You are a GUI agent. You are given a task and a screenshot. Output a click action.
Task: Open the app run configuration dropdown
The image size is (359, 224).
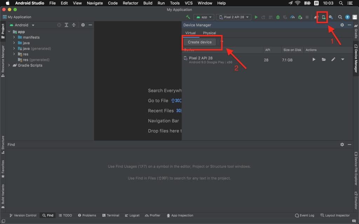click(x=204, y=17)
